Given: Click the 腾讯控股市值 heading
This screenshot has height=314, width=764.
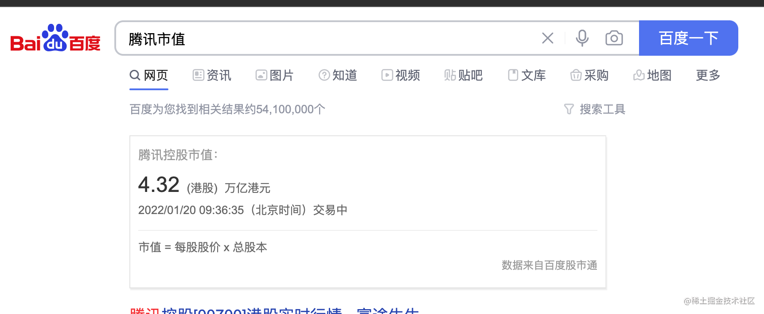Looking at the screenshot, I should click(178, 155).
